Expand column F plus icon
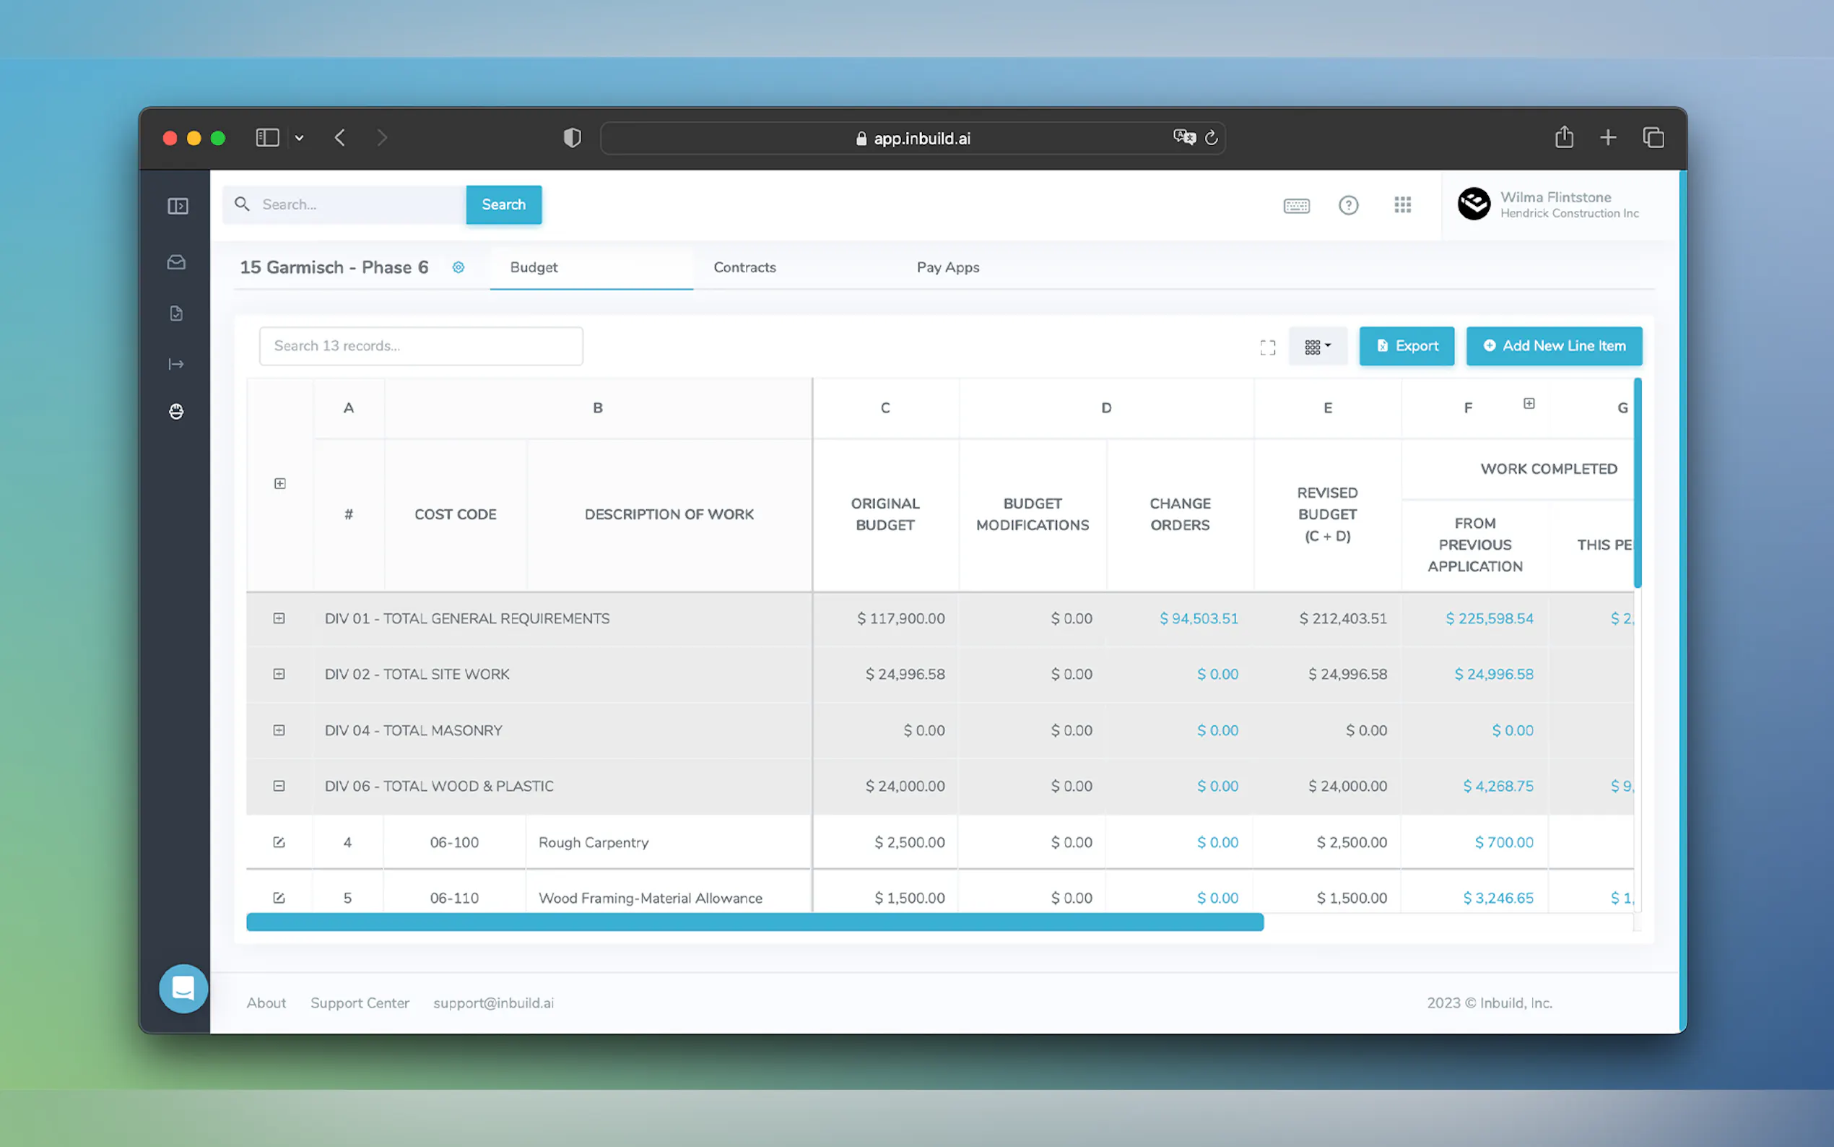This screenshot has width=1834, height=1147. 1529,404
